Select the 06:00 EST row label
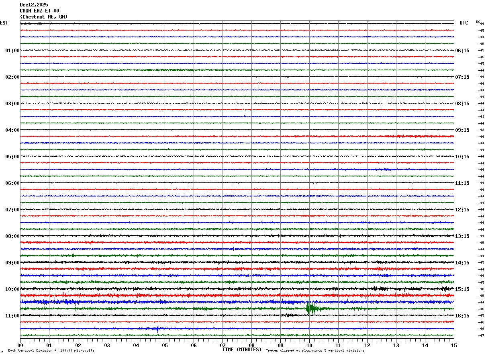This screenshot has width=486, height=356. [x=12, y=183]
